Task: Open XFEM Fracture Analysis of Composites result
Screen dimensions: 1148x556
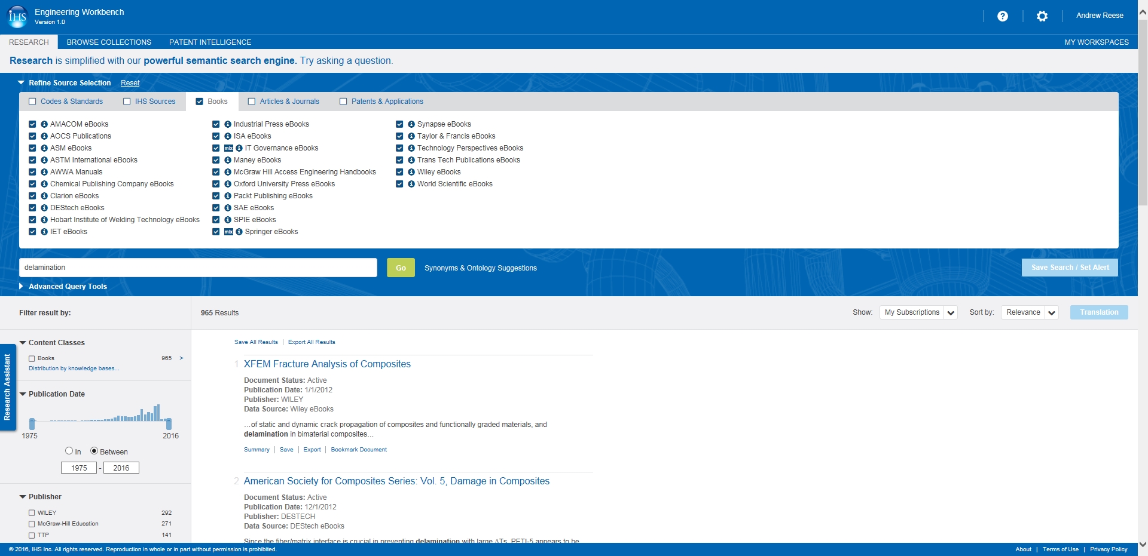Action: pyautogui.click(x=327, y=364)
